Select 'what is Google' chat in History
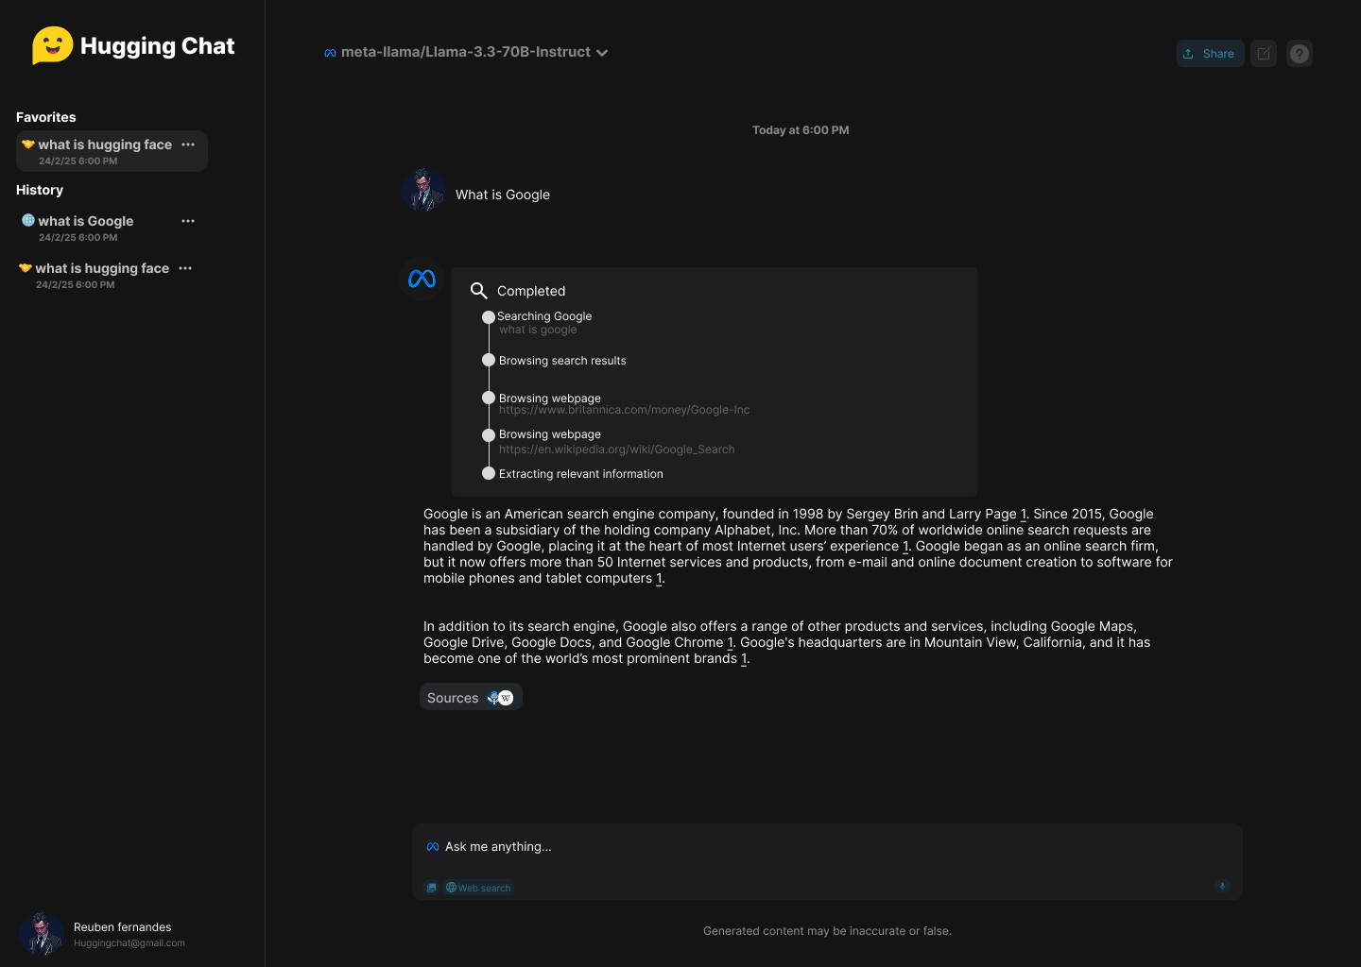The image size is (1361, 967). point(85,221)
